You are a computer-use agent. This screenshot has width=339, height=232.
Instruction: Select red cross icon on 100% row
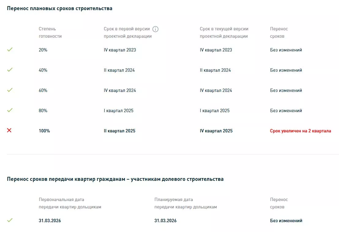(9, 130)
